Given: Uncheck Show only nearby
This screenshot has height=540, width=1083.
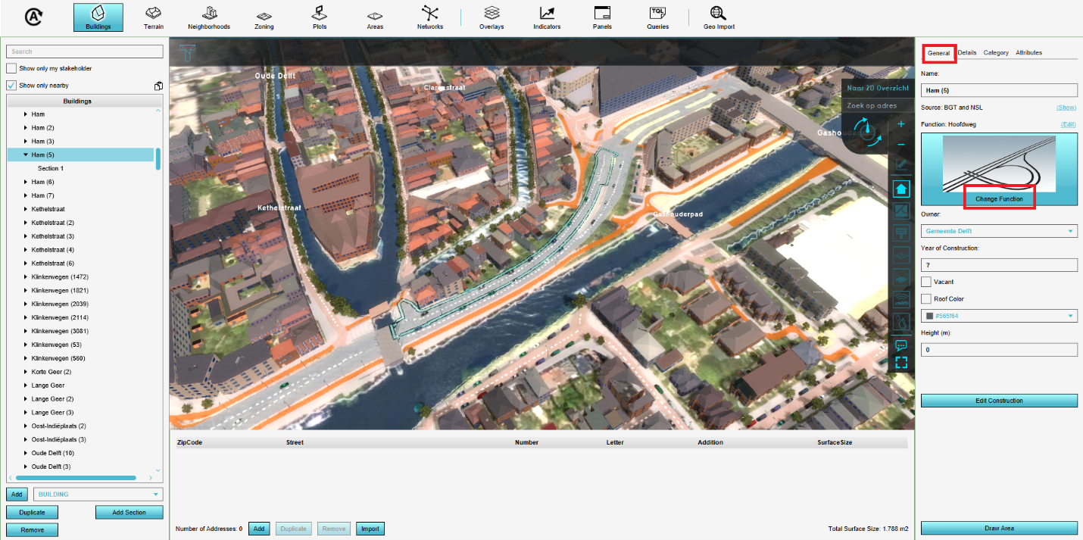Looking at the screenshot, I should [x=11, y=86].
